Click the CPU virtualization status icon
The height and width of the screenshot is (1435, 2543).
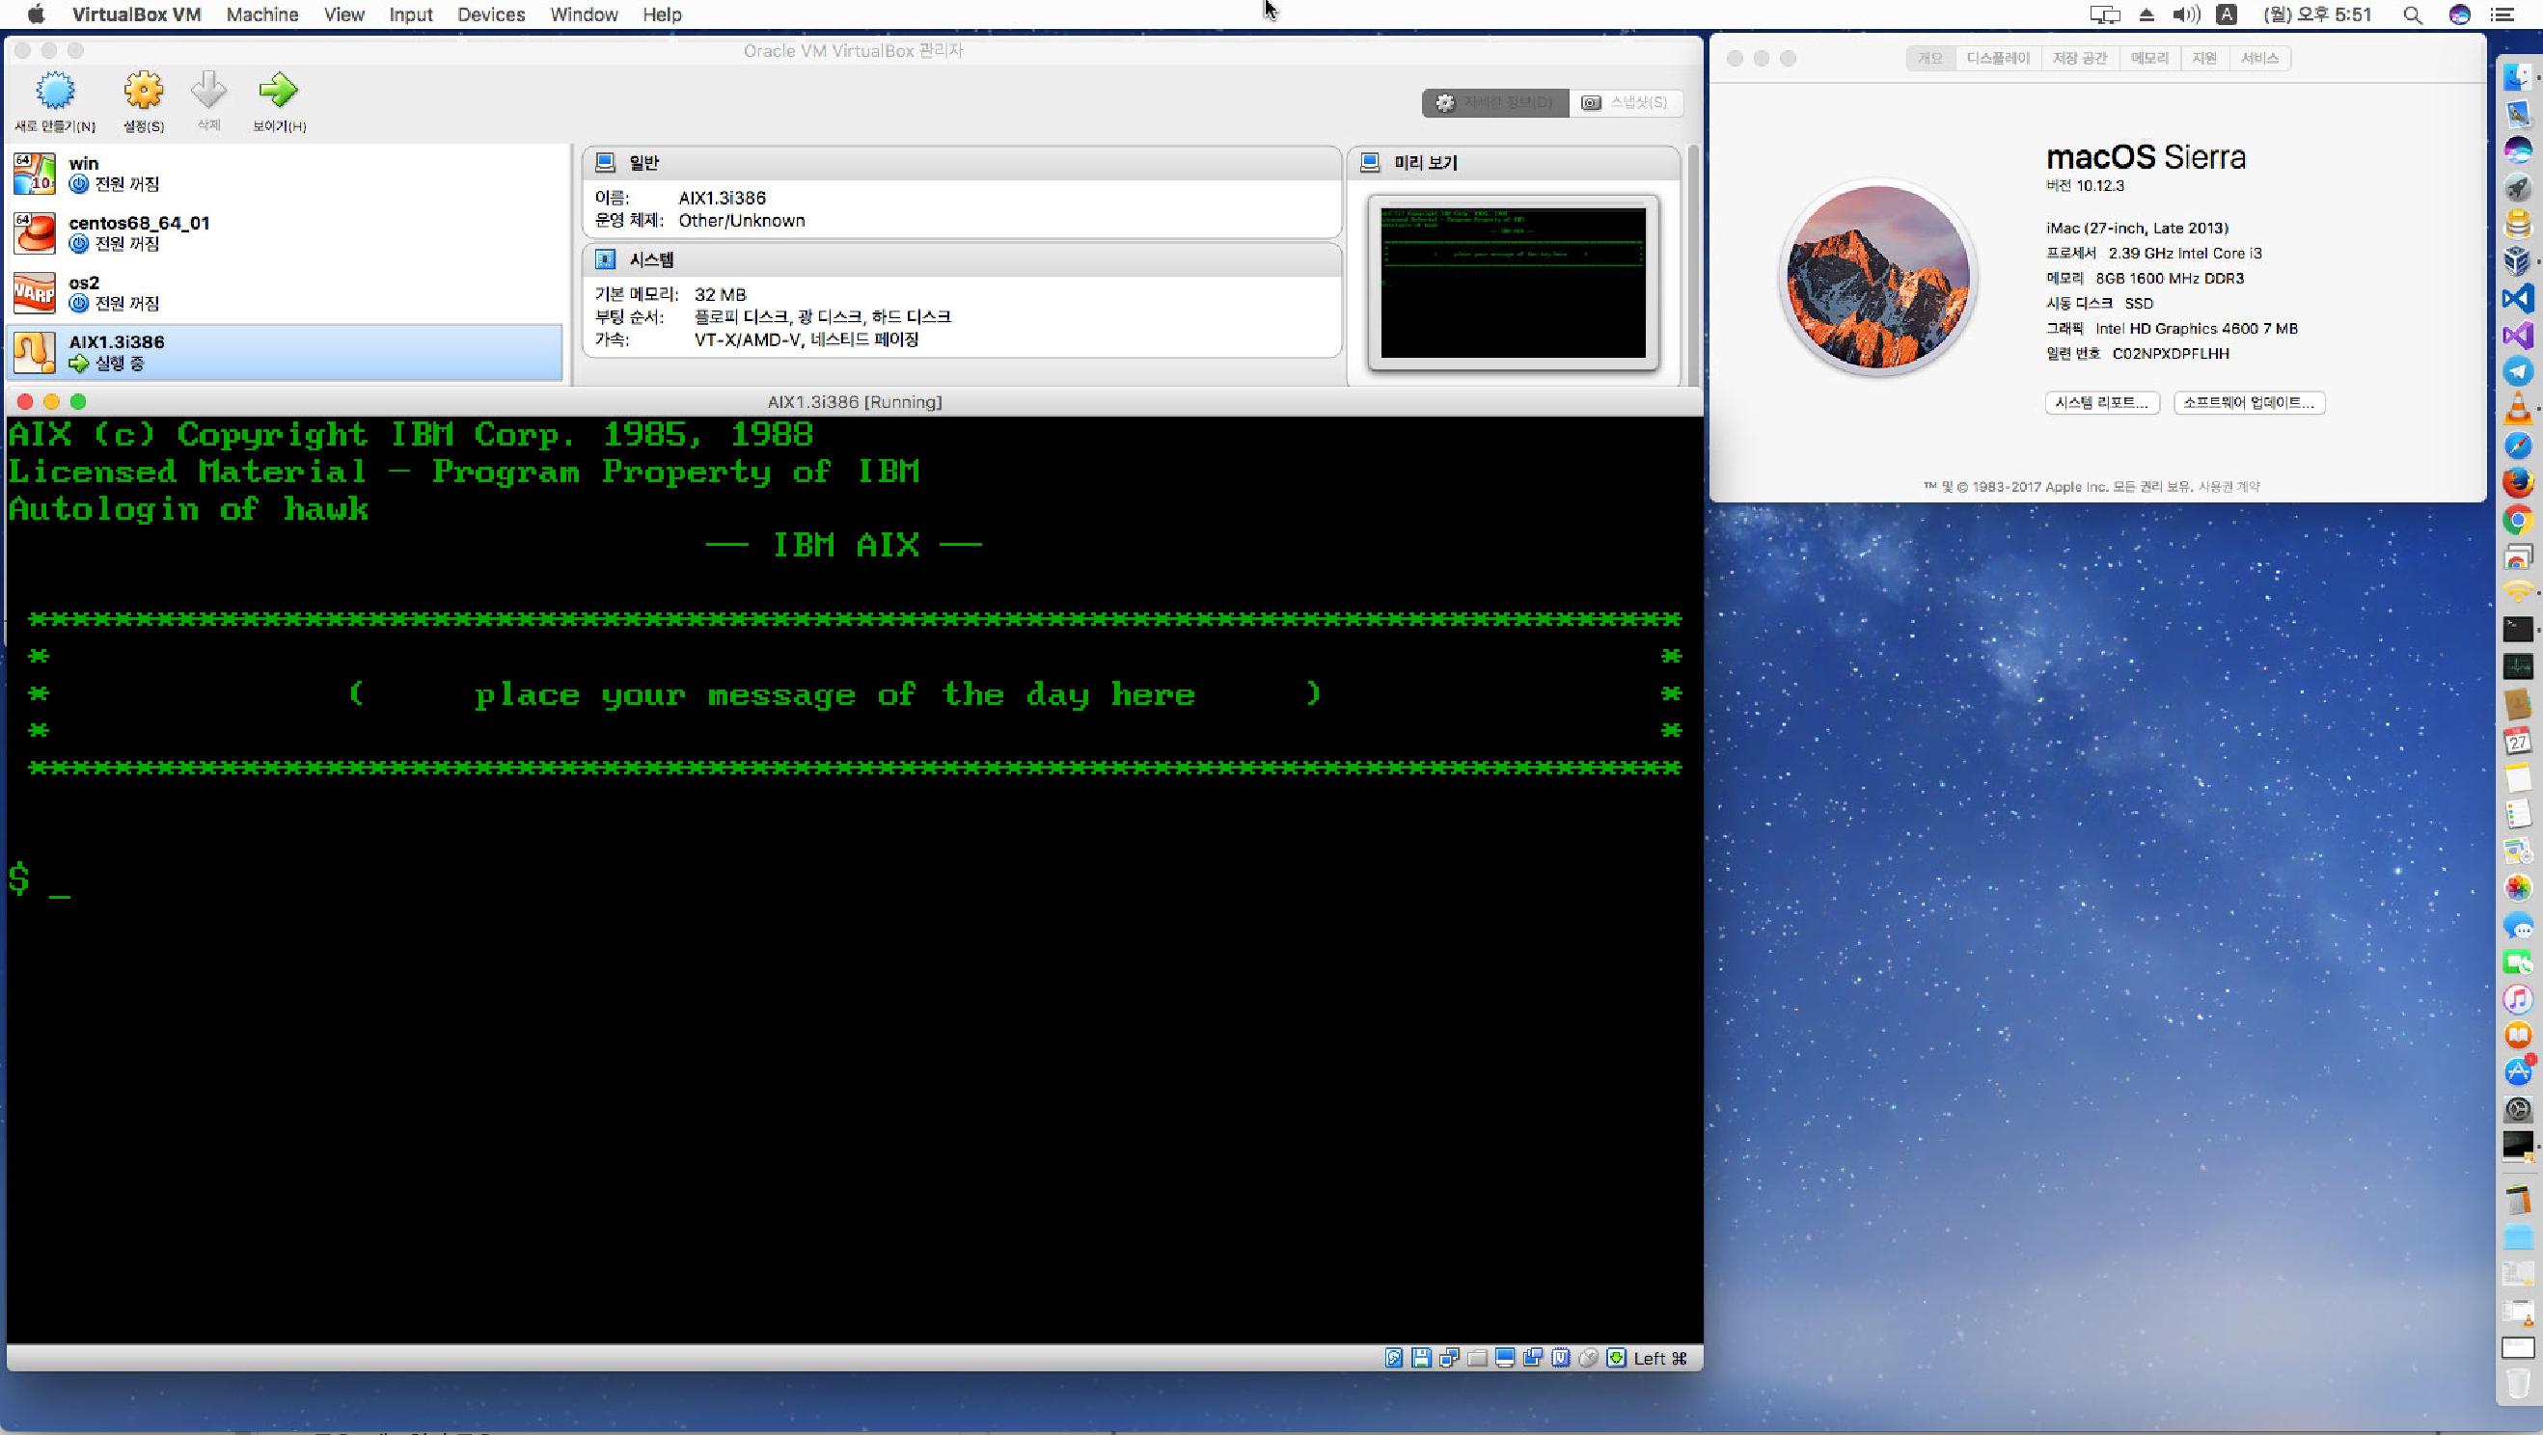coord(1561,1358)
